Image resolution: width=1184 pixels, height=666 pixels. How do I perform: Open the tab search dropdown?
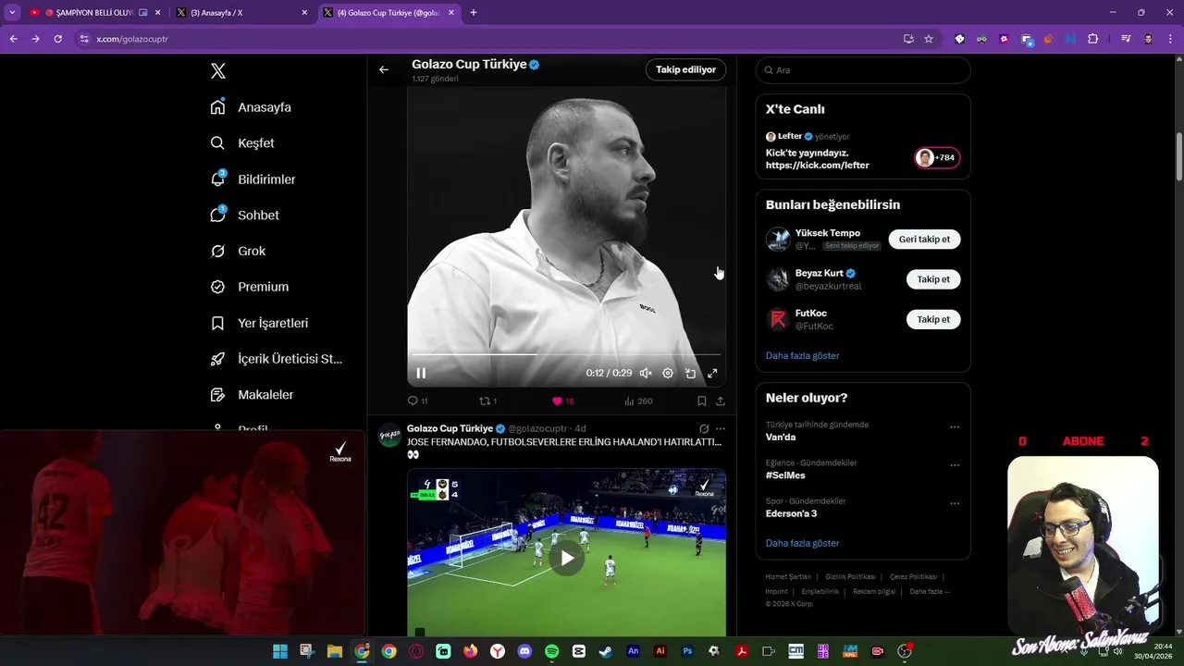(x=12, y=13)
